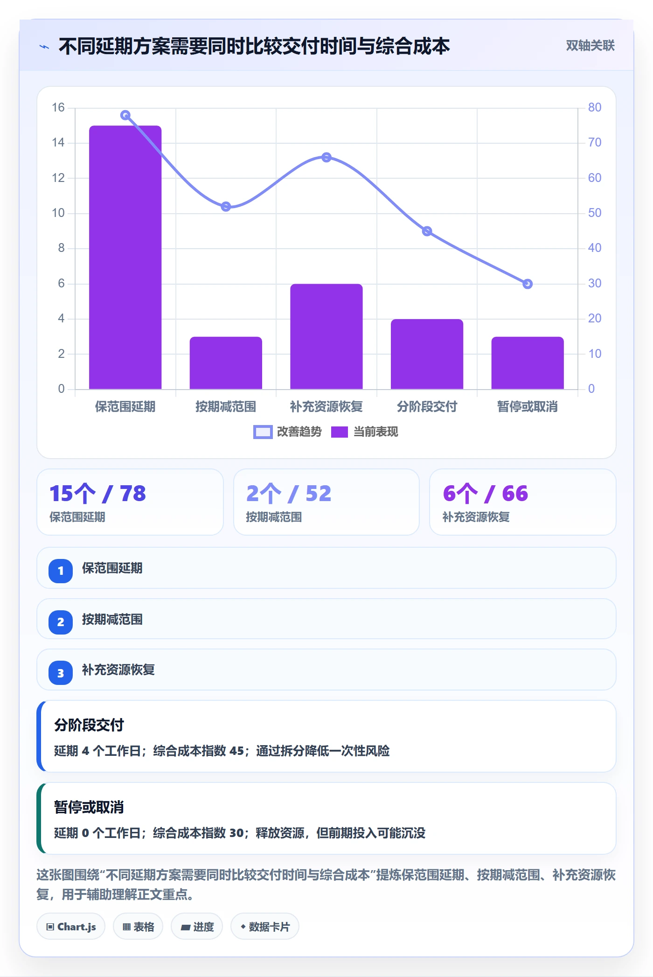
Task: Click the chart title 不同延期方案需要同时比较交付时间与综合成本
Action: [x=254, y=46]
